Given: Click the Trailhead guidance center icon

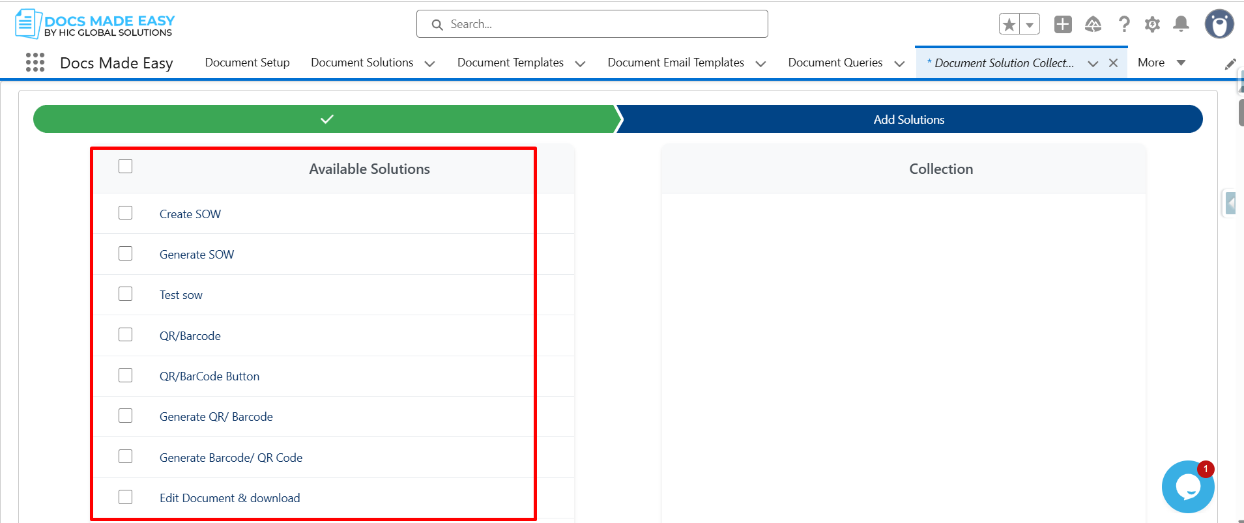Looking at the screenshot, I should 1093,25.
